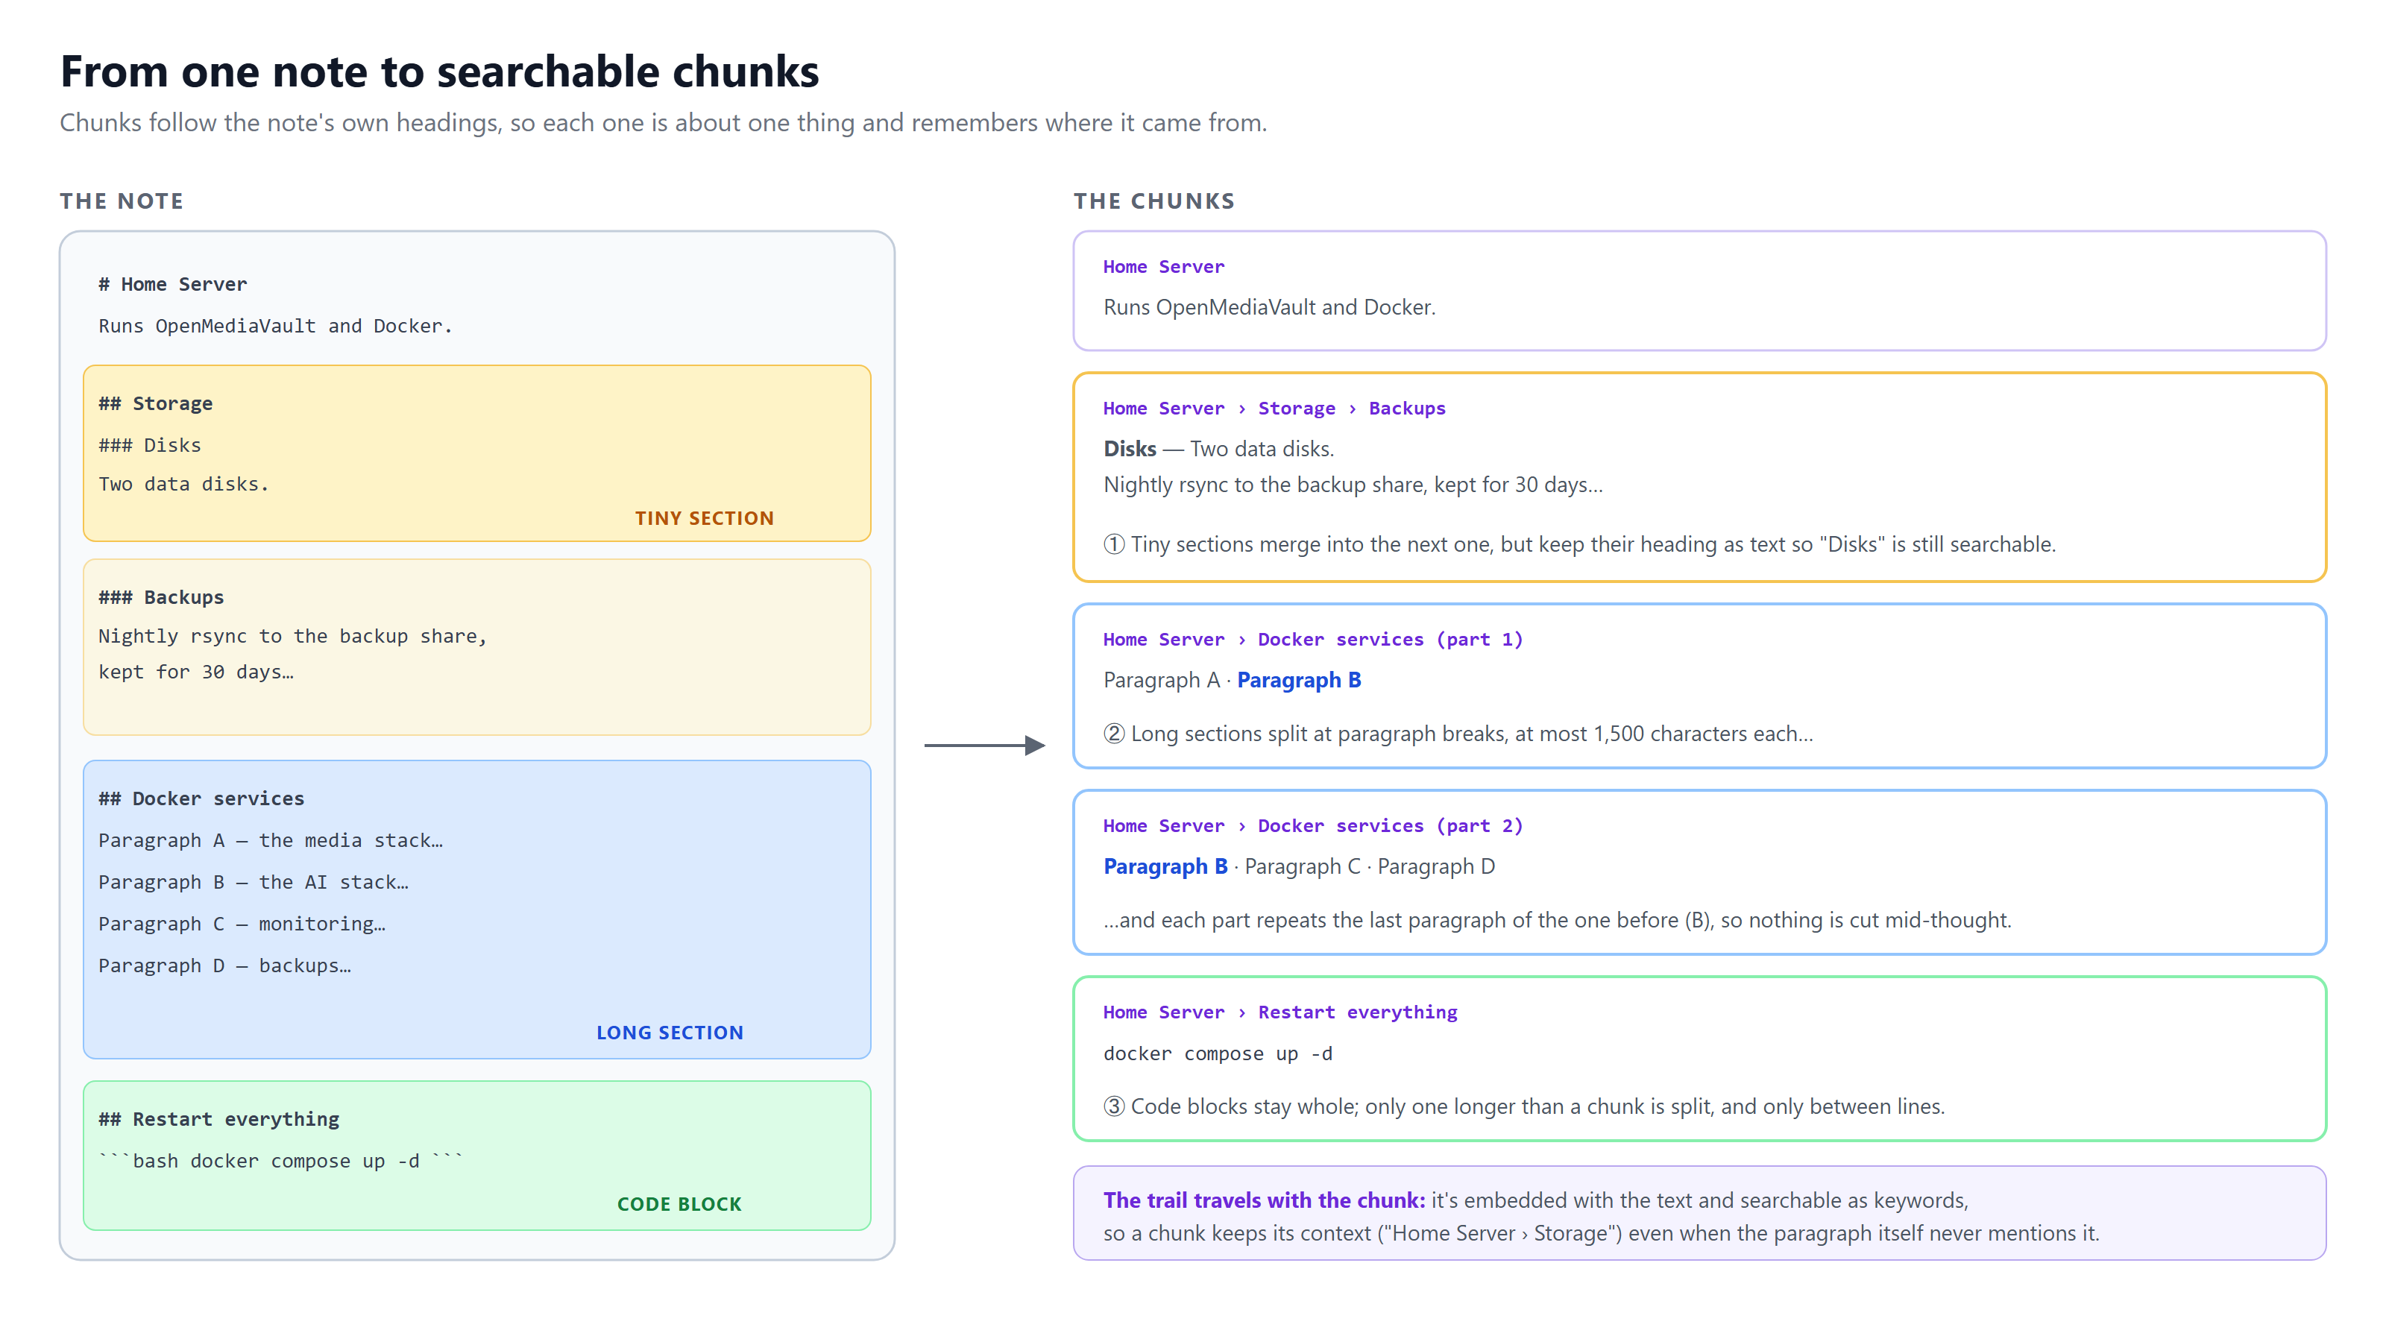Click the '```bash docker compose up -d```' line
The width and height of the screenshot is (2386, 1342).
click(280, 1161)
